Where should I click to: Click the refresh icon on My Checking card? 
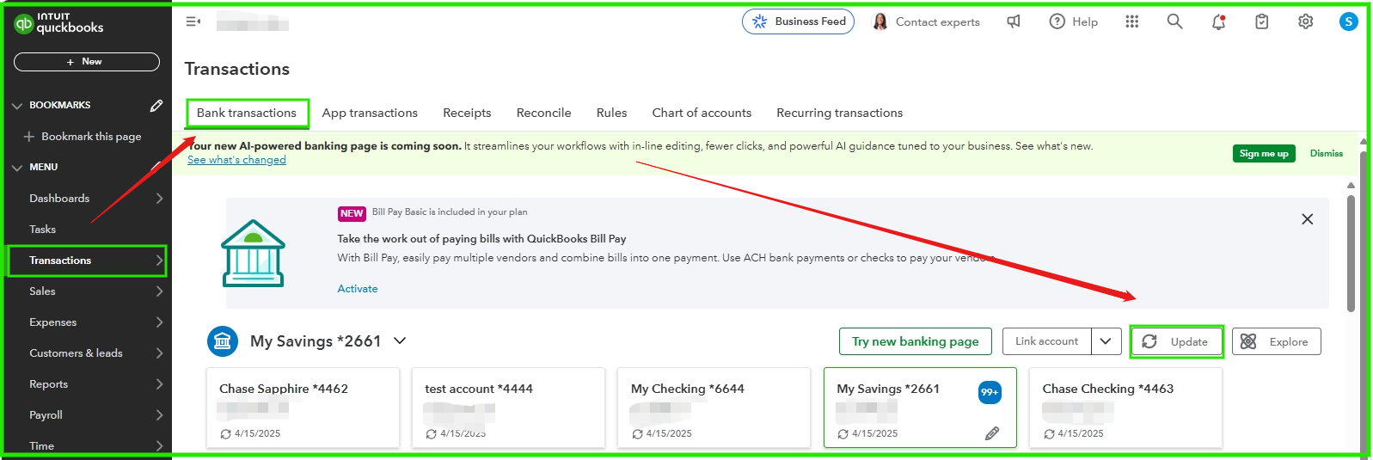click(x=637, y=434)
